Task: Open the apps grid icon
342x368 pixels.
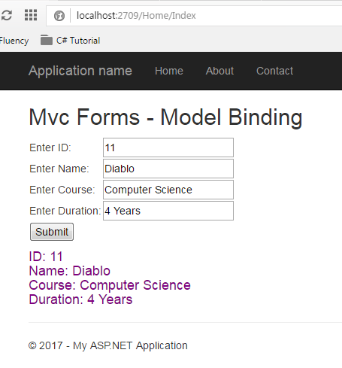Action: [x=31, y=15]
